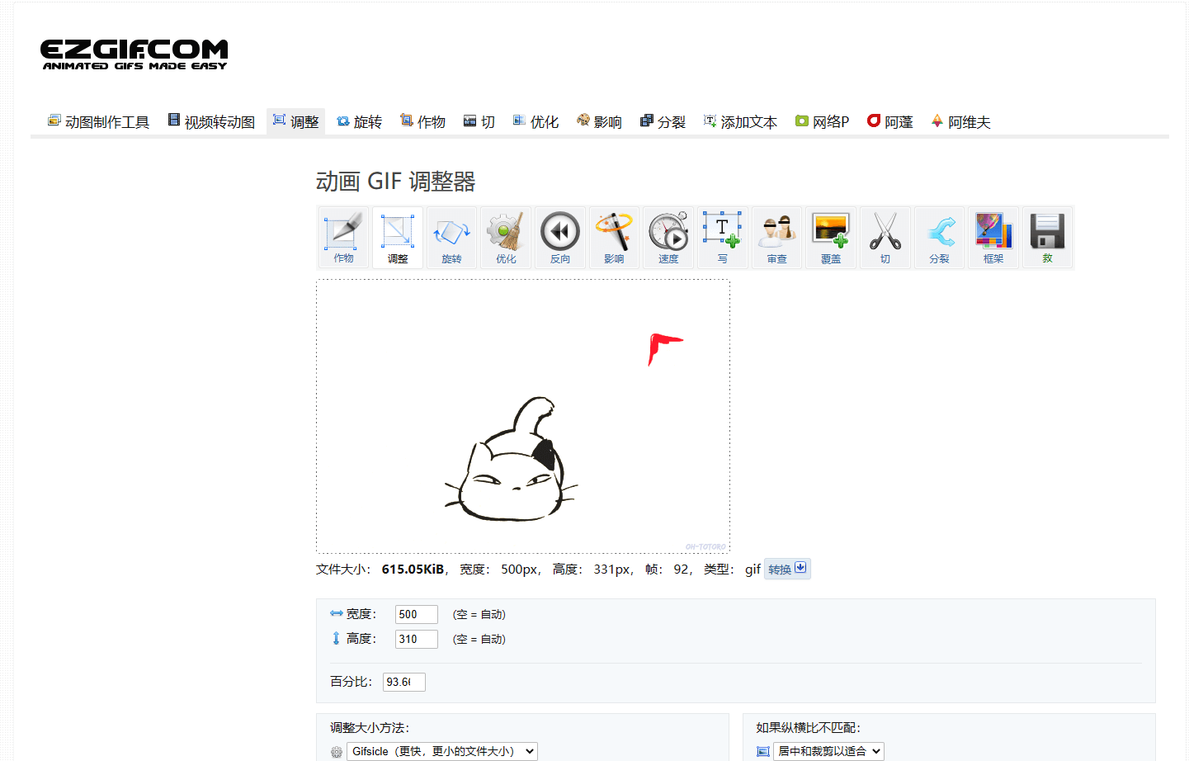Select the 写 (add text) tool
This screenshot has width=1189, height=761.
(722, 237)
